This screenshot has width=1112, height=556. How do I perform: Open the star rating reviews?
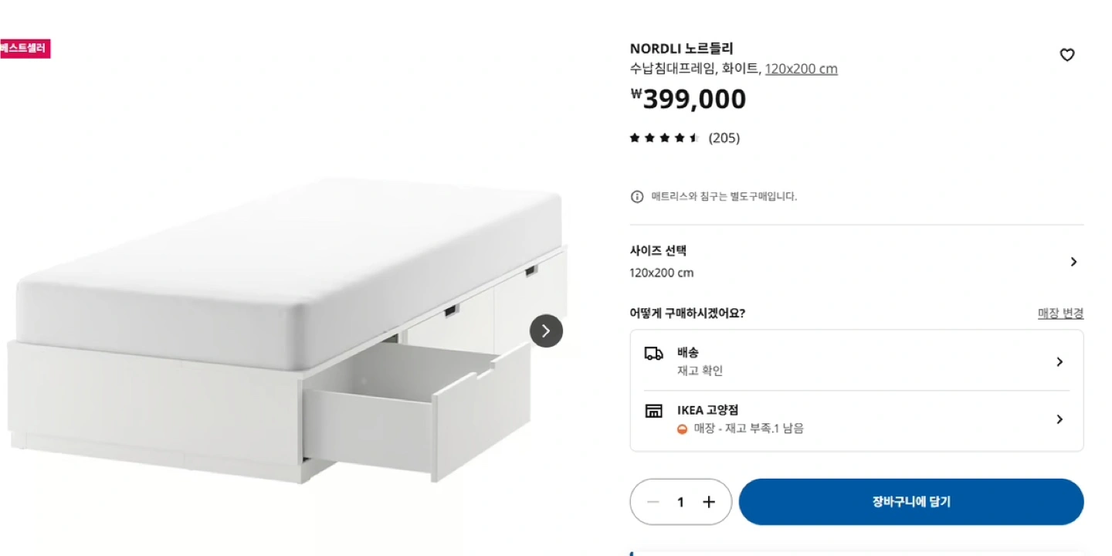[x=664, y=138]
